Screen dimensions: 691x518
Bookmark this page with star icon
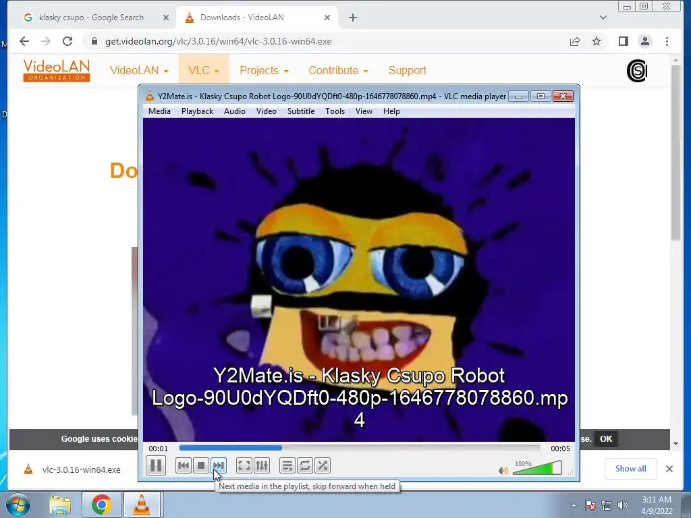(597, 41)
